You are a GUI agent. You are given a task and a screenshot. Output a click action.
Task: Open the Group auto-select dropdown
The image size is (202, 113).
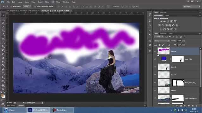27,7
